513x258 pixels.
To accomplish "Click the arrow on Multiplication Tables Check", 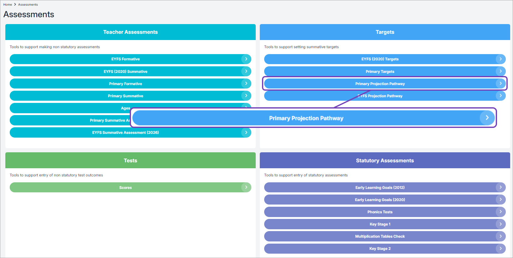I will 500,236.
